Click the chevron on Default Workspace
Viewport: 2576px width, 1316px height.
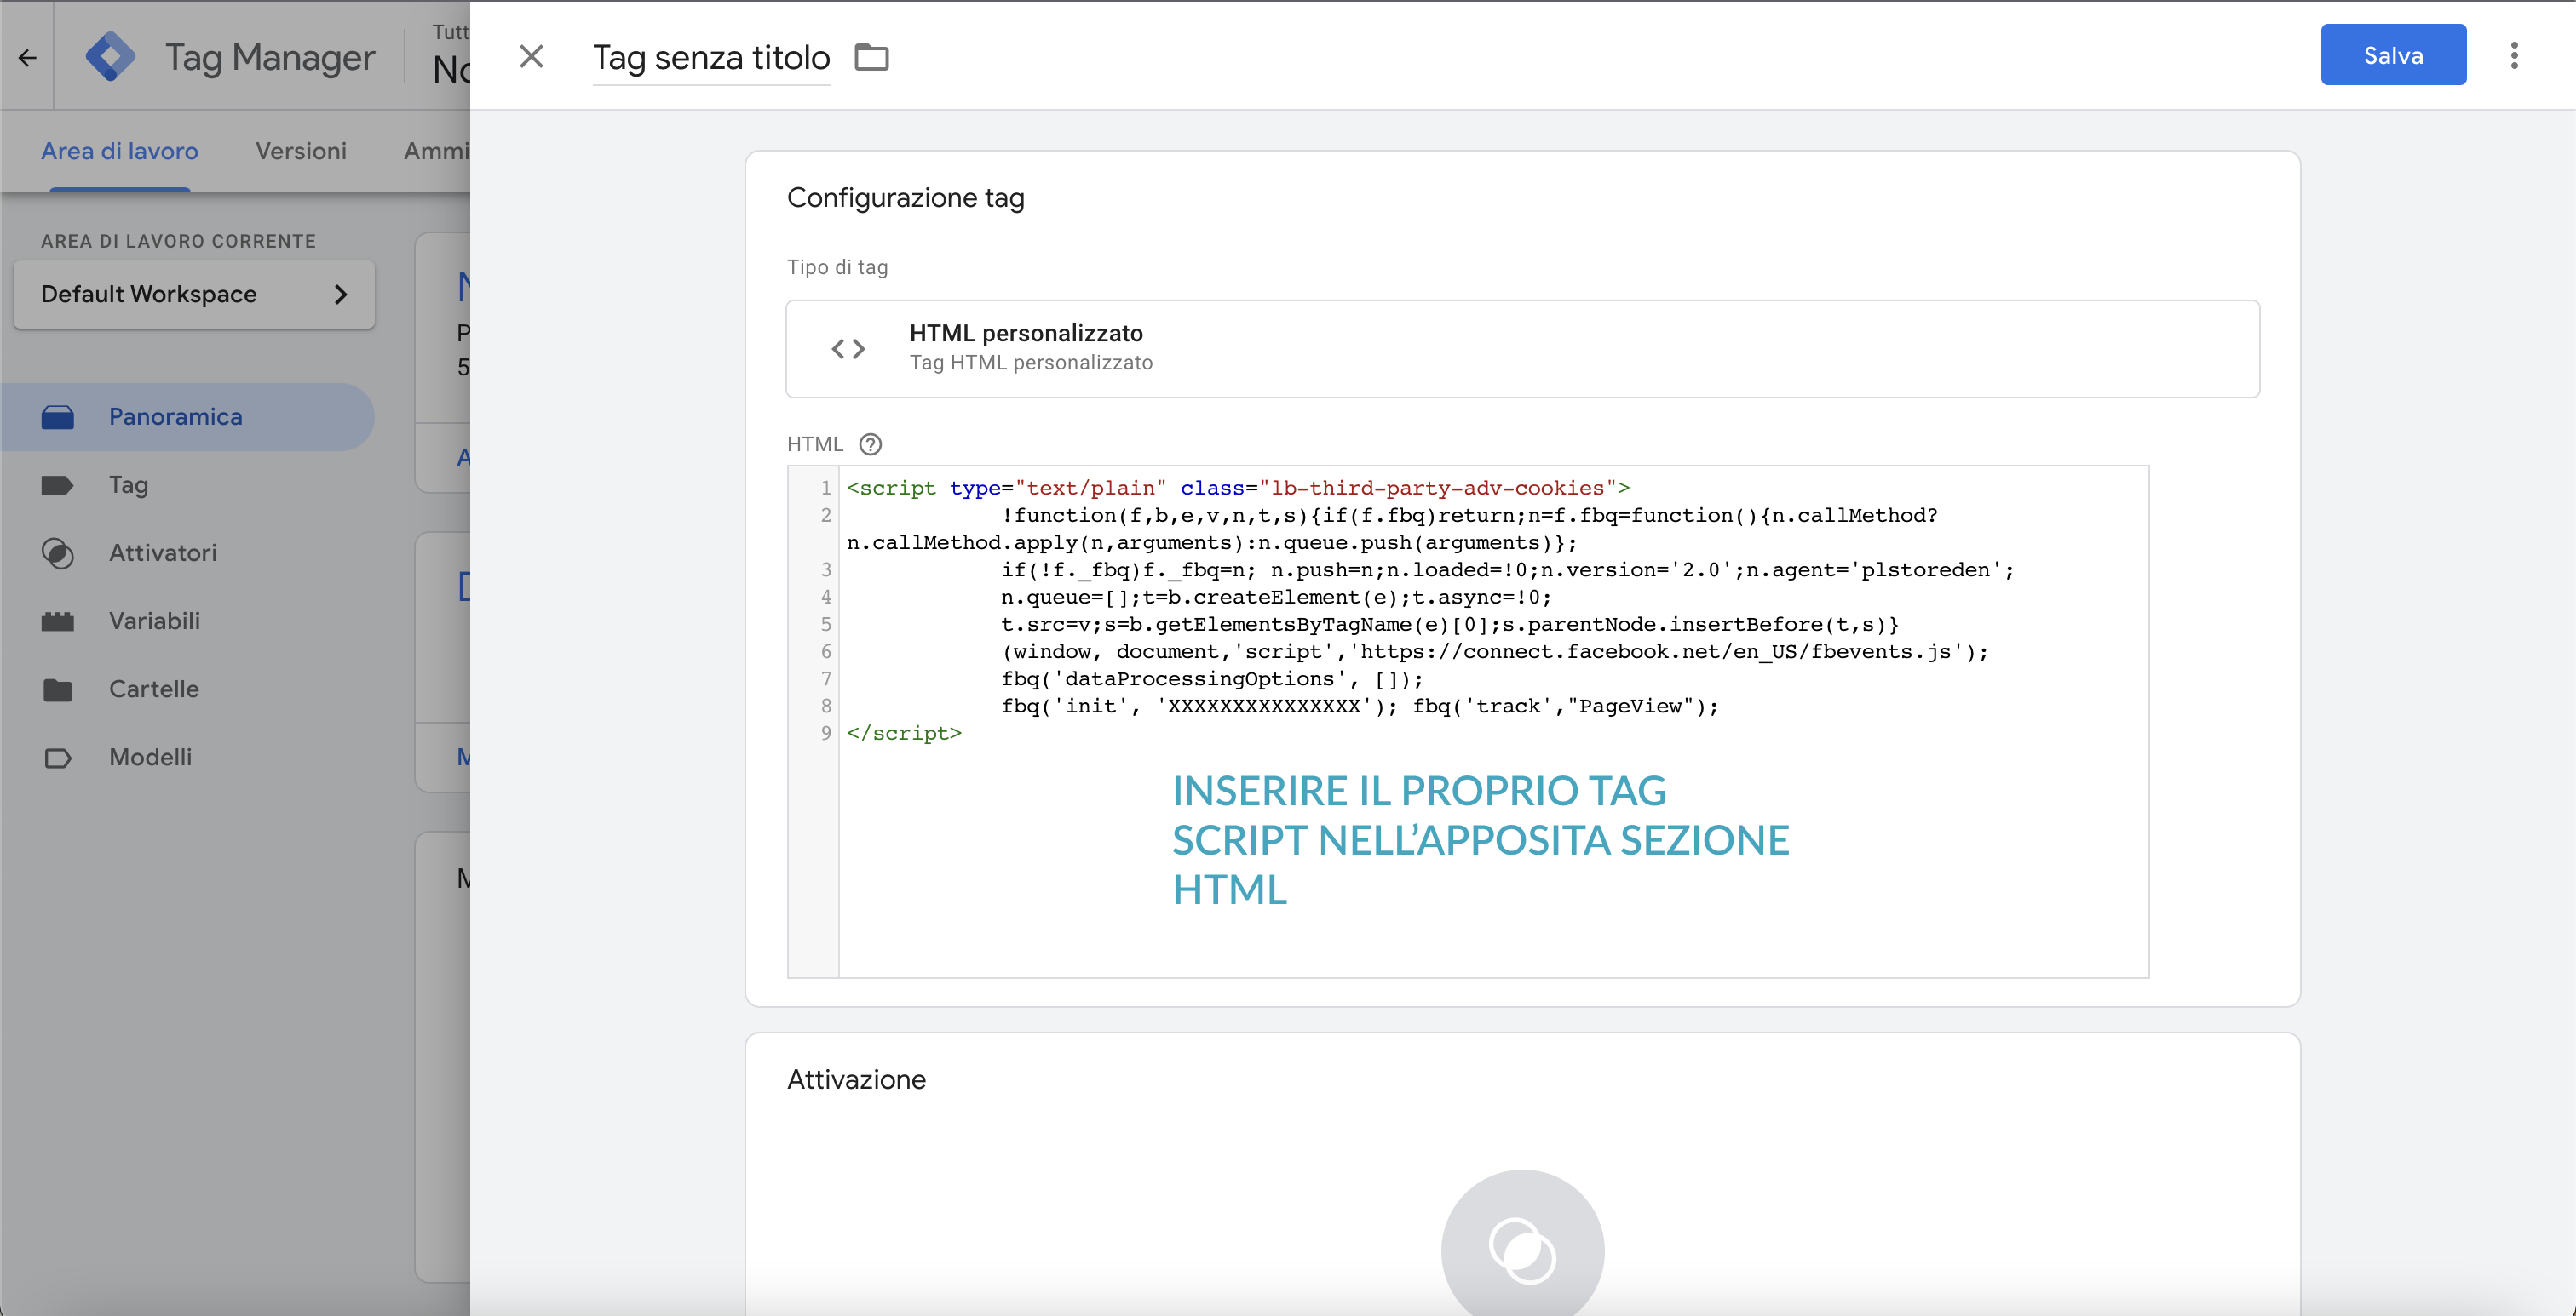coord(341,295)
